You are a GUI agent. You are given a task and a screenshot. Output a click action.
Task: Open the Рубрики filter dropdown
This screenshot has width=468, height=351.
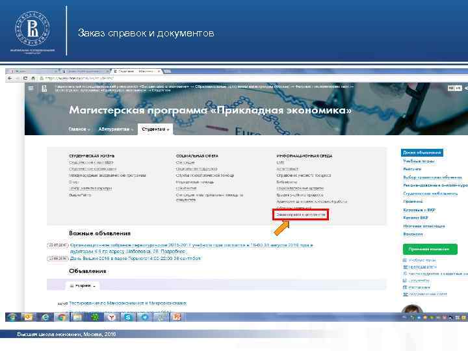pos(83,285)
